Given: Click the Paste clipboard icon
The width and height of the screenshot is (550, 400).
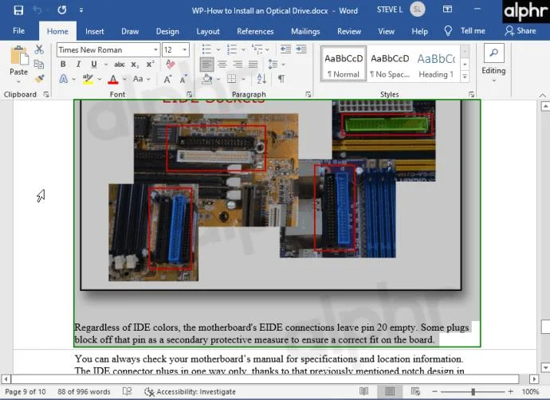Looking at the screenshot, I should [19, 56].
